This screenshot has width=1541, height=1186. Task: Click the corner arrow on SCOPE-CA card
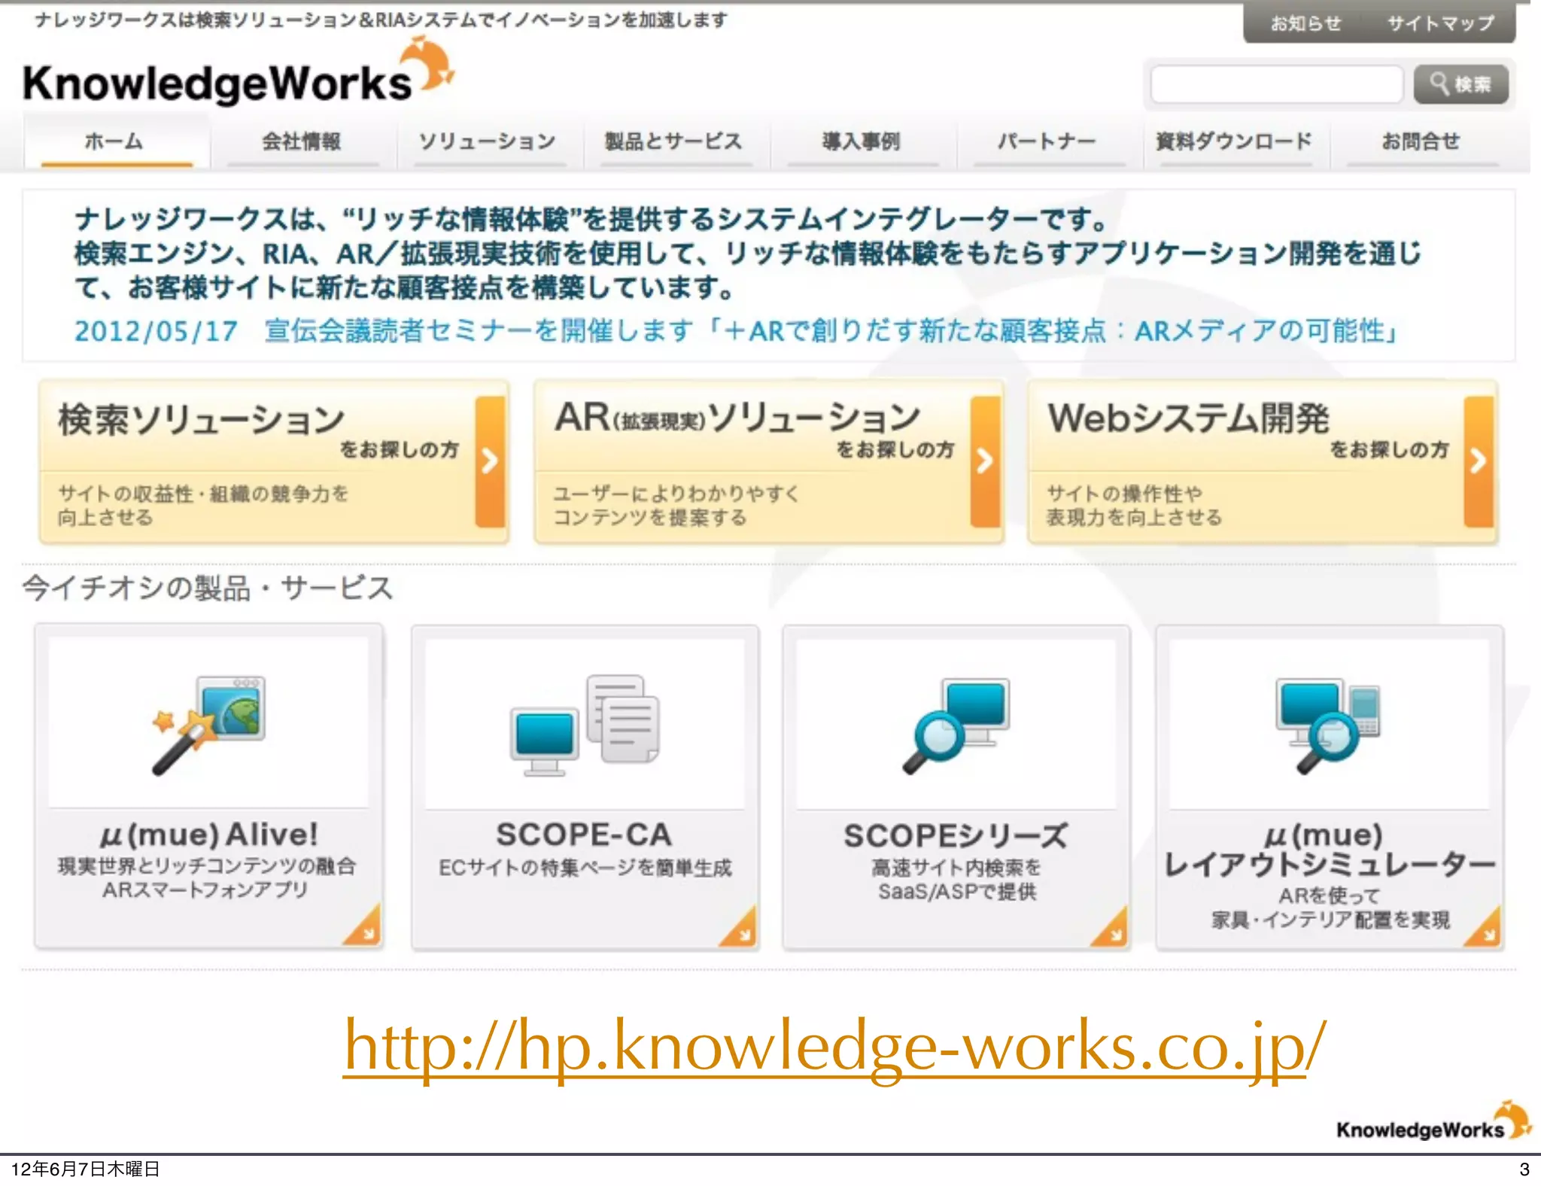pyautogui.click(x=739, y=927)
